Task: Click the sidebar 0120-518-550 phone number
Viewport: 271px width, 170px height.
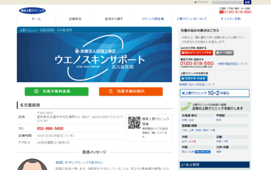Action: (x=197, y=63)
